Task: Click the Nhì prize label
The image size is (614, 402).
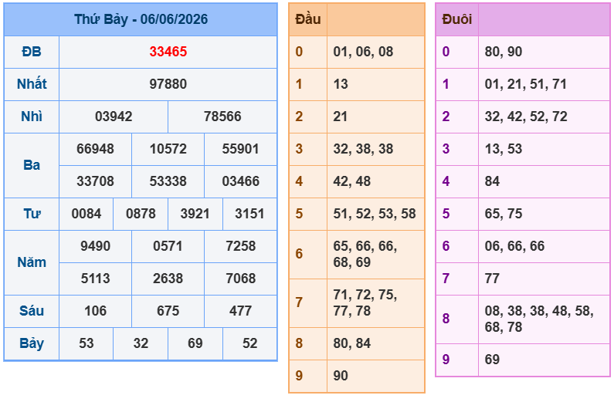Action: click(32, 117)
